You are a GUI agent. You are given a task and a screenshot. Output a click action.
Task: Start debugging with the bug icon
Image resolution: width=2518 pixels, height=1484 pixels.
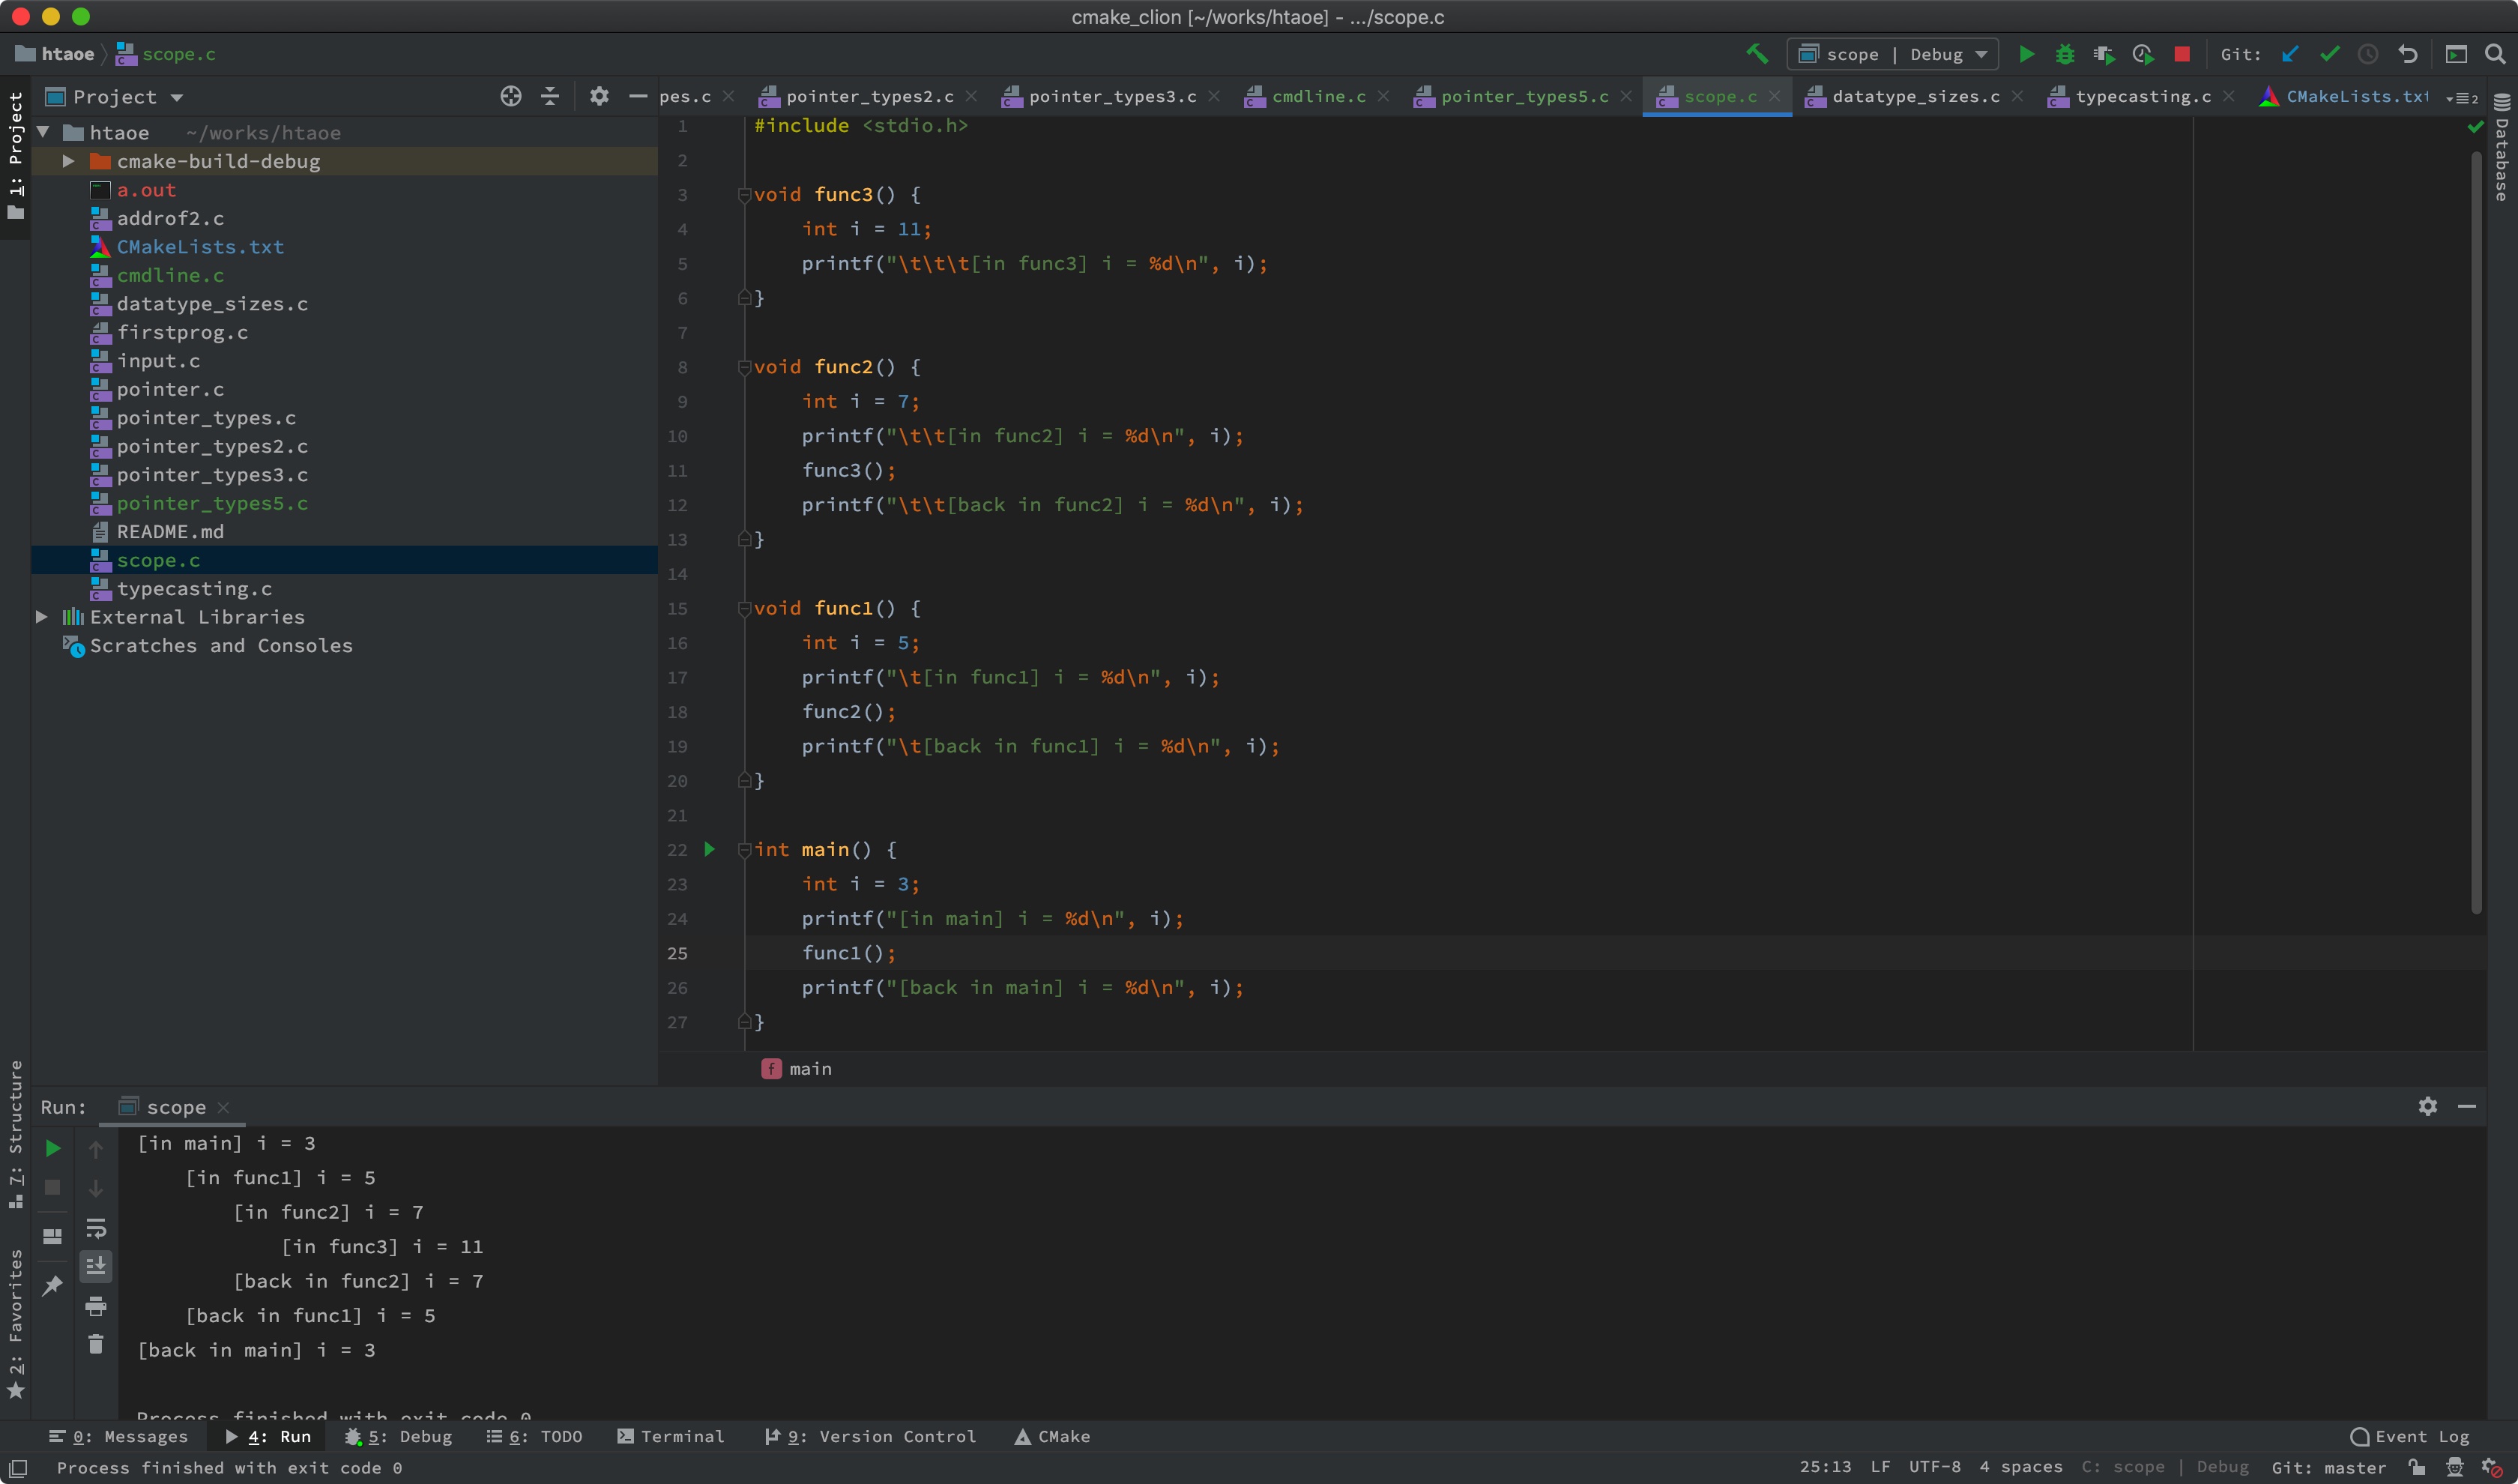tap(2064, 54)
